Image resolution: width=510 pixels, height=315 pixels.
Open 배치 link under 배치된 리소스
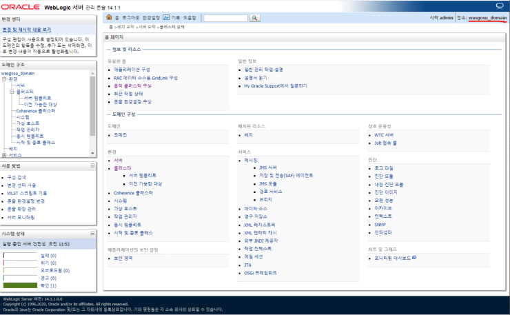pos(249,135)
